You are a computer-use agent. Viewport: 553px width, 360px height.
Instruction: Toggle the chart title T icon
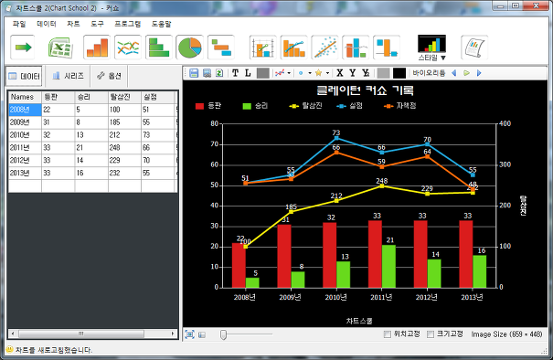coord(235,73)
